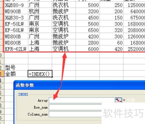The width and height of the screenshot is (145, 124).
Task: Click the quantity cell 200
Action: coord(111,11)
